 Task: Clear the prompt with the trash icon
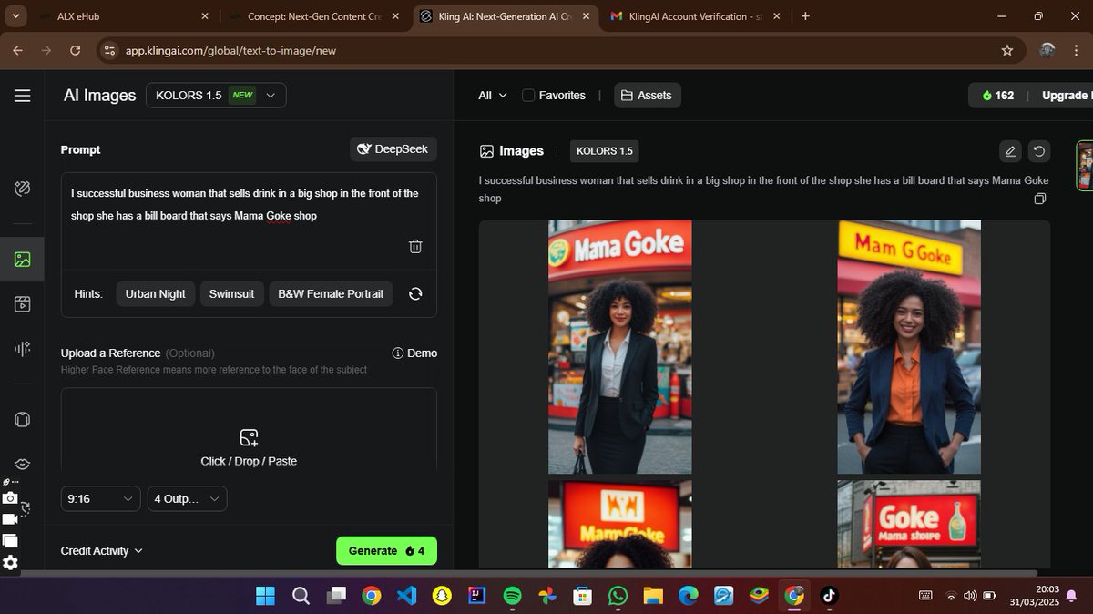[415, 246]
